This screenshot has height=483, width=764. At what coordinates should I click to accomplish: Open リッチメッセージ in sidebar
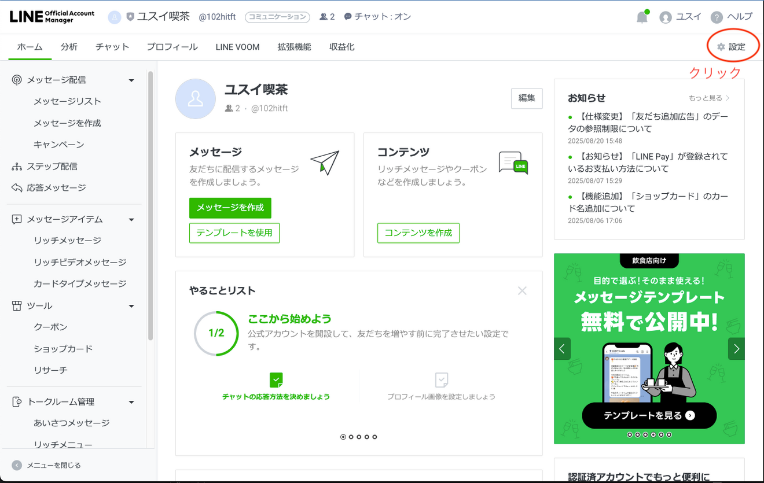click(x=67, y=241)
